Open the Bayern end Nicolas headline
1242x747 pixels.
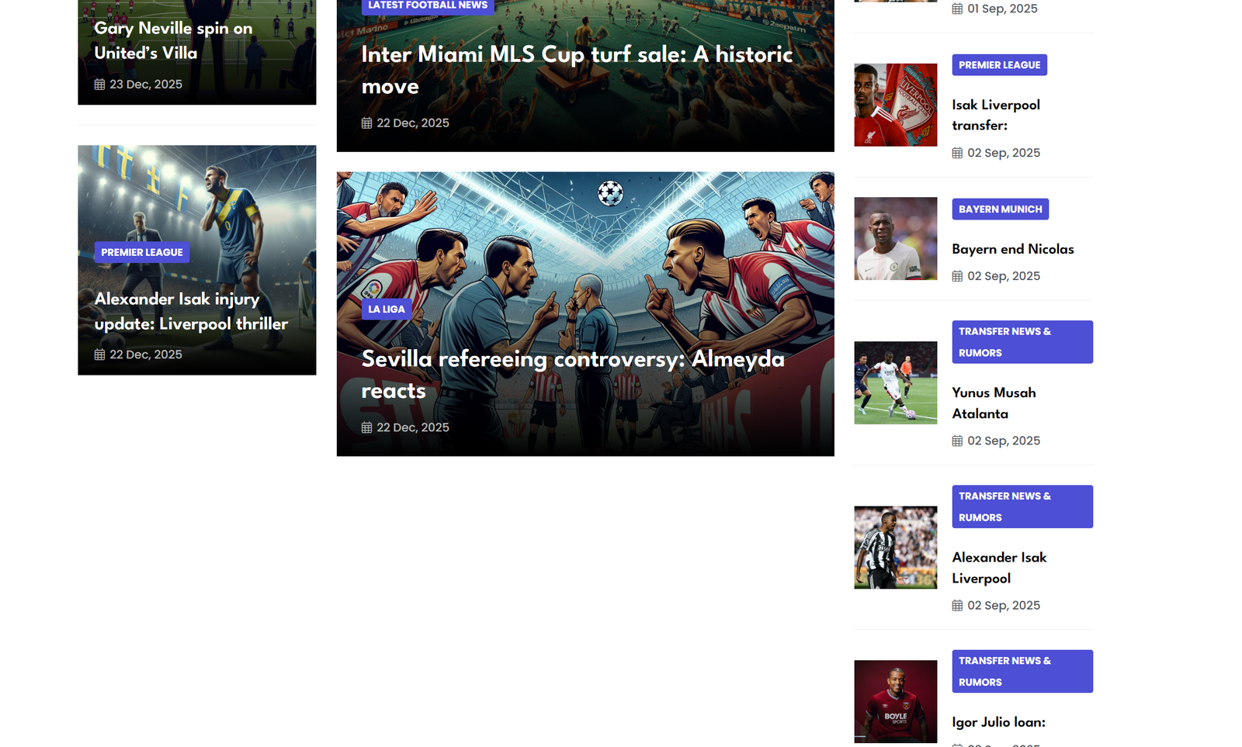(x=1013, y=249)
